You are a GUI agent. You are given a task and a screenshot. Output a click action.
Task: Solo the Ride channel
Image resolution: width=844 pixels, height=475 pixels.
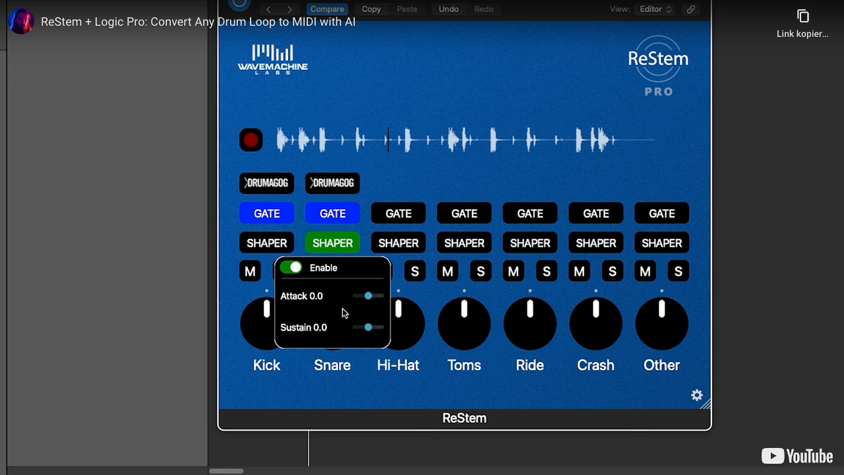(x=547, y=271)
